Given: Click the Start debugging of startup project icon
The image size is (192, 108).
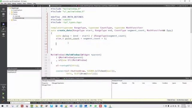Looking at the screenshot, I should click(64, 78).
